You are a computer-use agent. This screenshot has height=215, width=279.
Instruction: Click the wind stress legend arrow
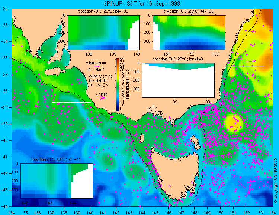[x=97, y=66]
